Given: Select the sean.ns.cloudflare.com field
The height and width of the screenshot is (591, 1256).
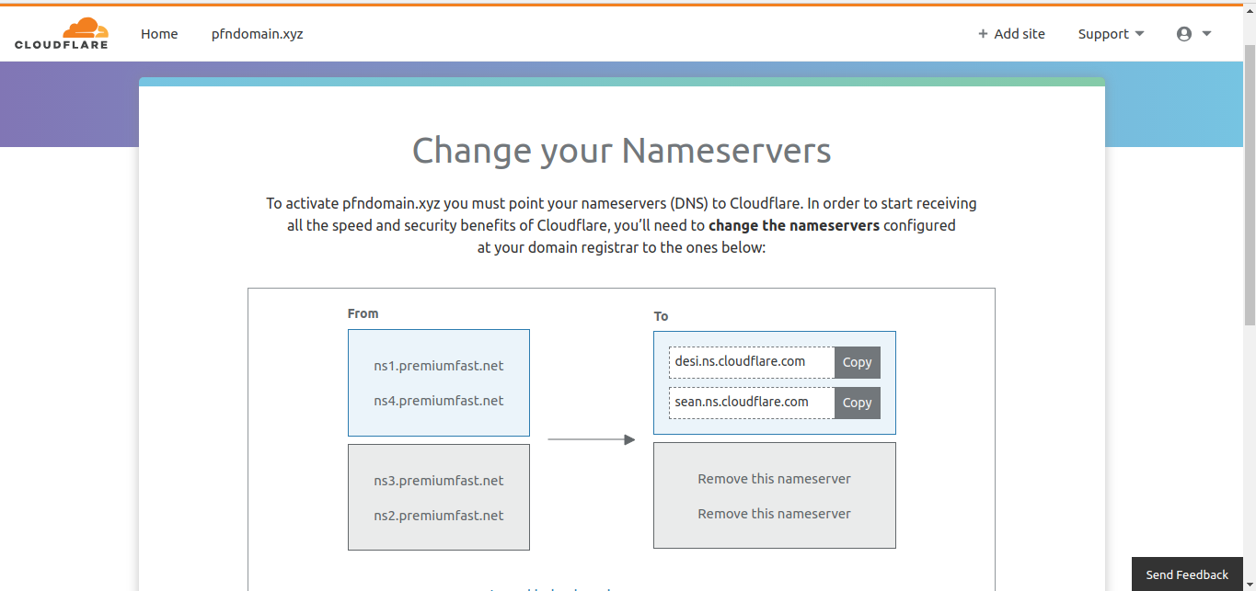Looking at the screenshot, I should 752,403.
